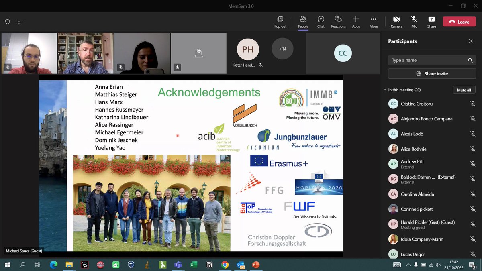The width and height of the screenshot is (482, 271).
Task: Select the bearded man with bookshelf video tile
Action: pyautogui.click(x=85, y=53)
